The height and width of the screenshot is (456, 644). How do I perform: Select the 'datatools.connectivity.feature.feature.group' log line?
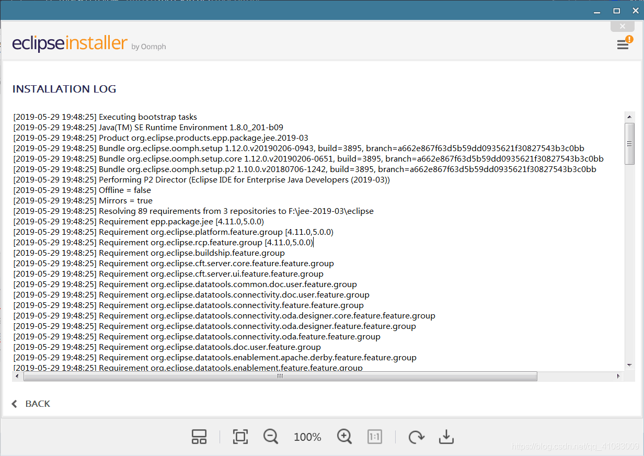tap(189, 305)
